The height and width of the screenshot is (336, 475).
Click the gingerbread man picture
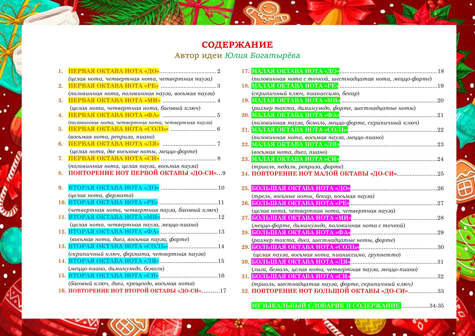266,13
